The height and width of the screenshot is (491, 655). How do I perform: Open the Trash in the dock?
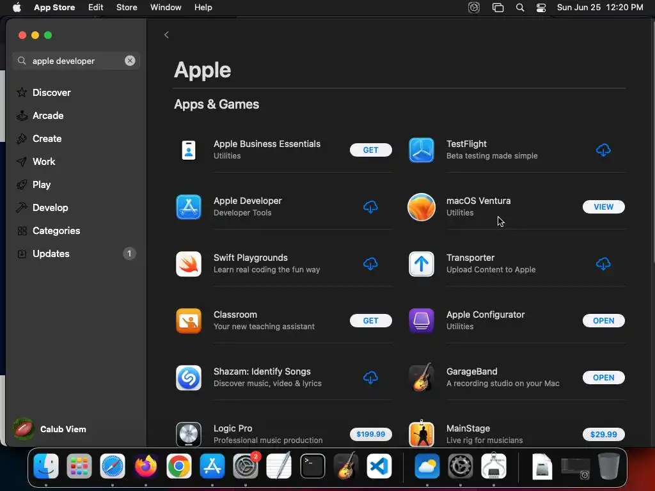click(x=609, y=466)
